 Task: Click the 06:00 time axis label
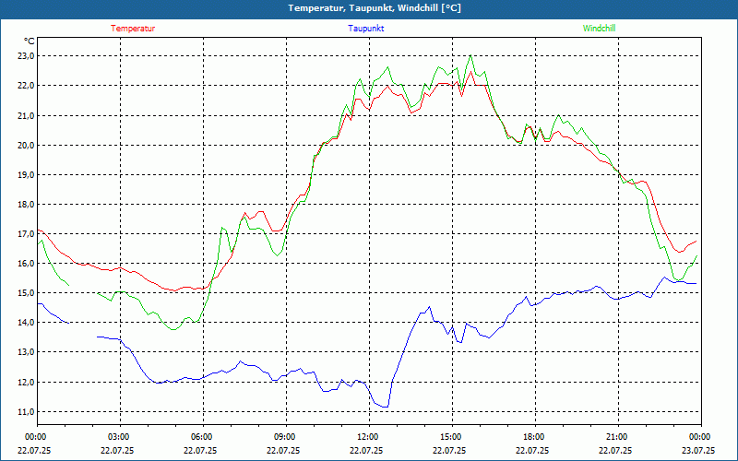tap(203, 437)
